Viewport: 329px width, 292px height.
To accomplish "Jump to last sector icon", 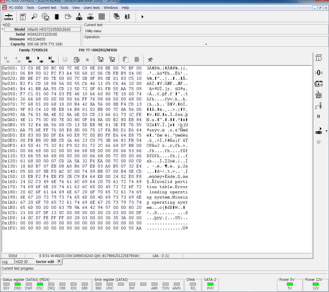I will tap(51, 59).
